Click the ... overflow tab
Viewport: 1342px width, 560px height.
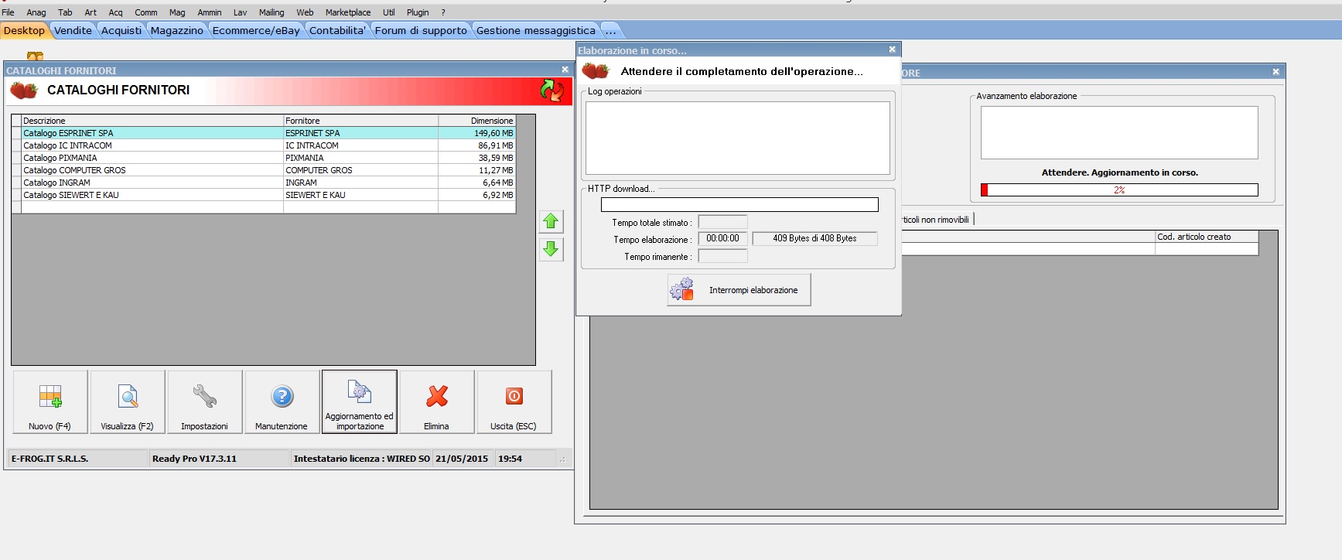(611, 31)
